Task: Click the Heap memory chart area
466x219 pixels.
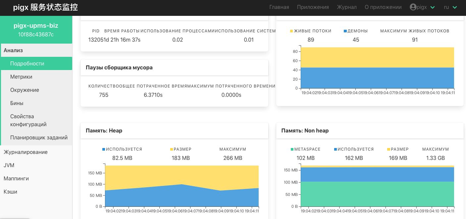Action: (182, 186)
